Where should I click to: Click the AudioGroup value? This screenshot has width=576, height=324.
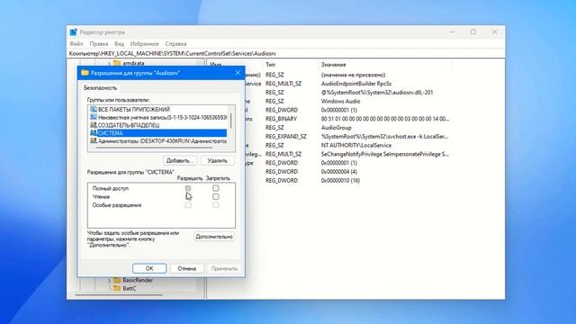[336, 128]
